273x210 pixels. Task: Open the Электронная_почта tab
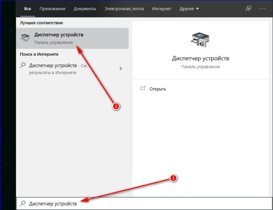point(124,8)
